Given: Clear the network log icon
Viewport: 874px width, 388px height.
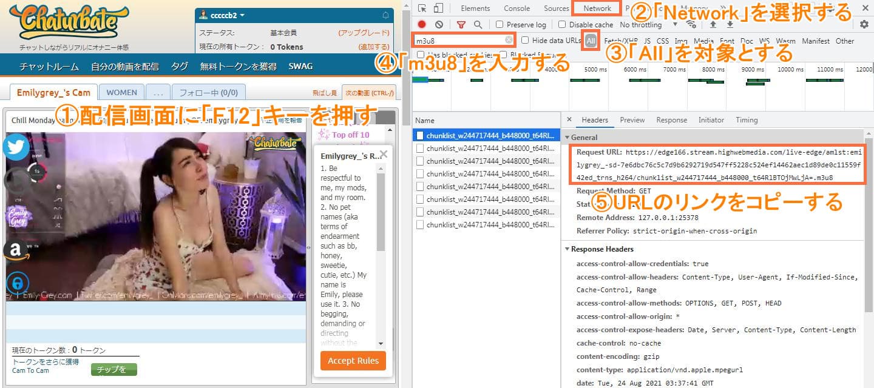Looking at the screenshot, I should (439, 24).
